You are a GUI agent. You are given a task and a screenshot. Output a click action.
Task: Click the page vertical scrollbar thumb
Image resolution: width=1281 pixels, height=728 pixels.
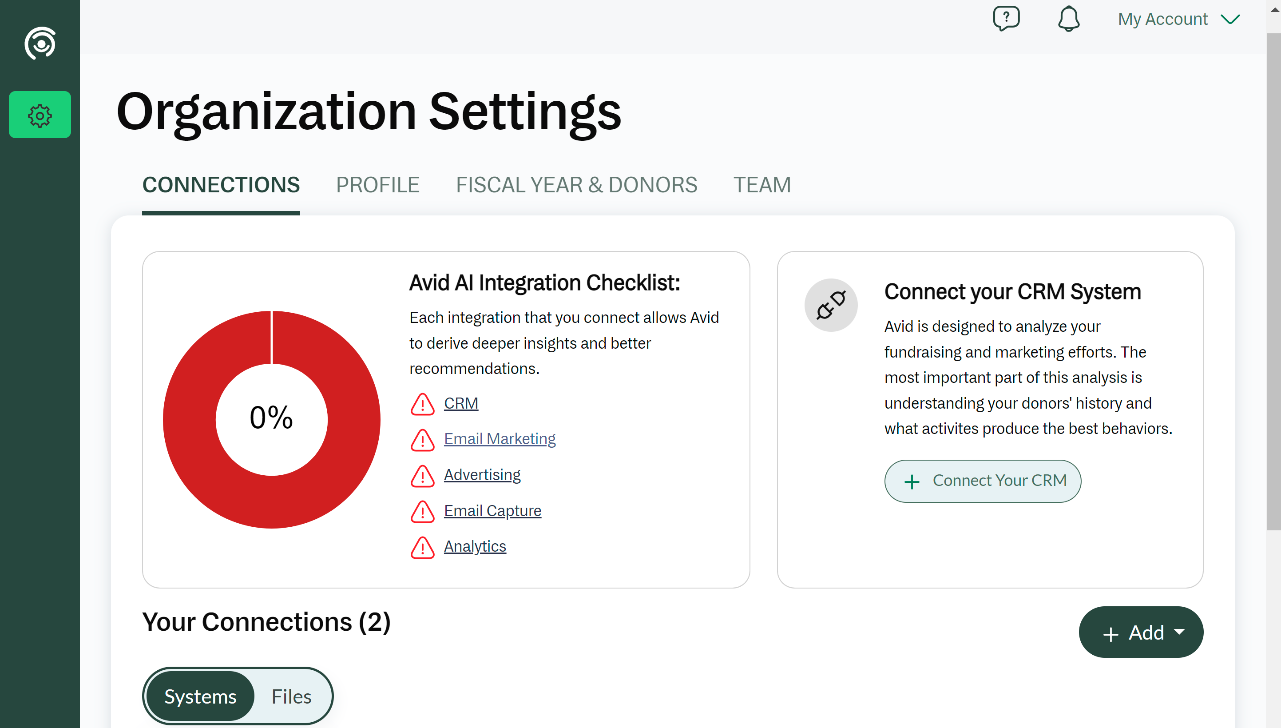(1273, 282)
